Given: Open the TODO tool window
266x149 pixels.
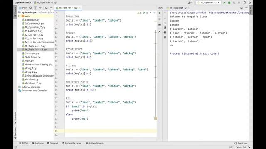Looking at the screenshot, I should point(23,143).
